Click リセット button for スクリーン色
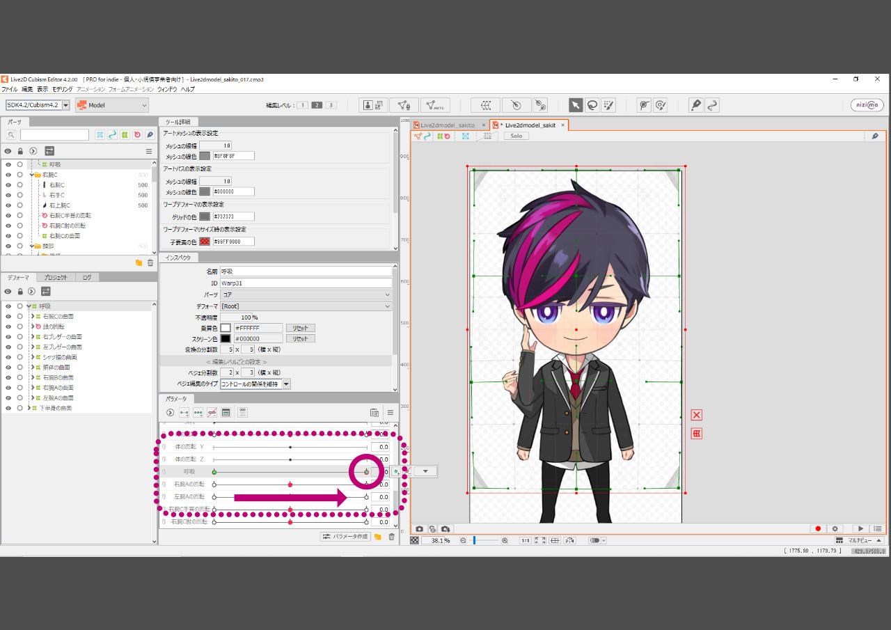891x630 pixels. point(300,339)
